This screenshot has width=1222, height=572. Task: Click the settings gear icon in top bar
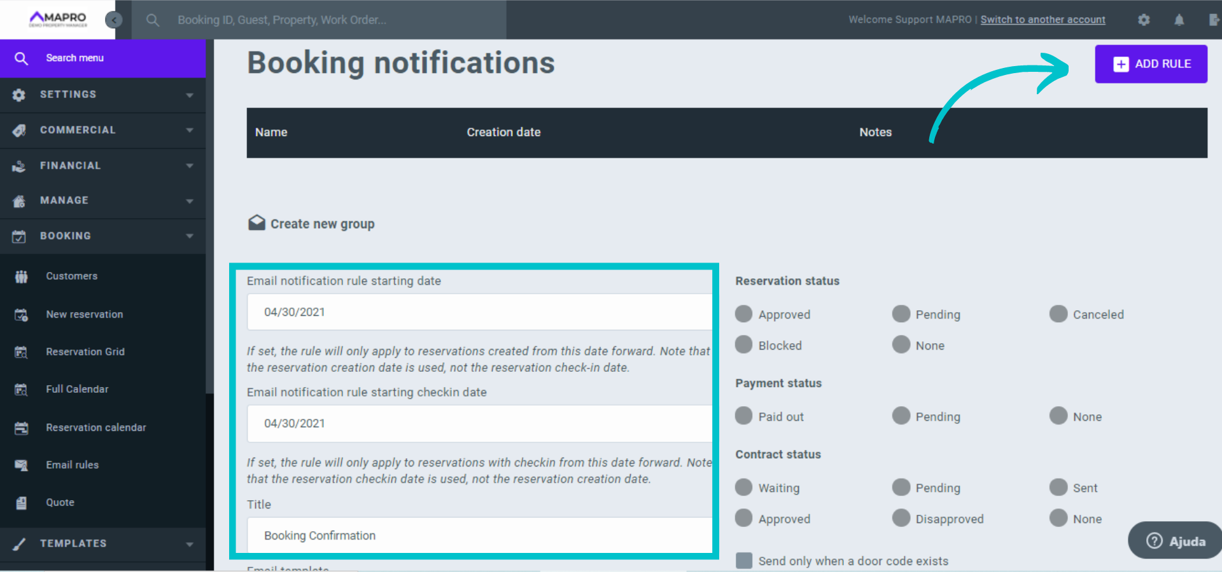tap(1144, 20)
